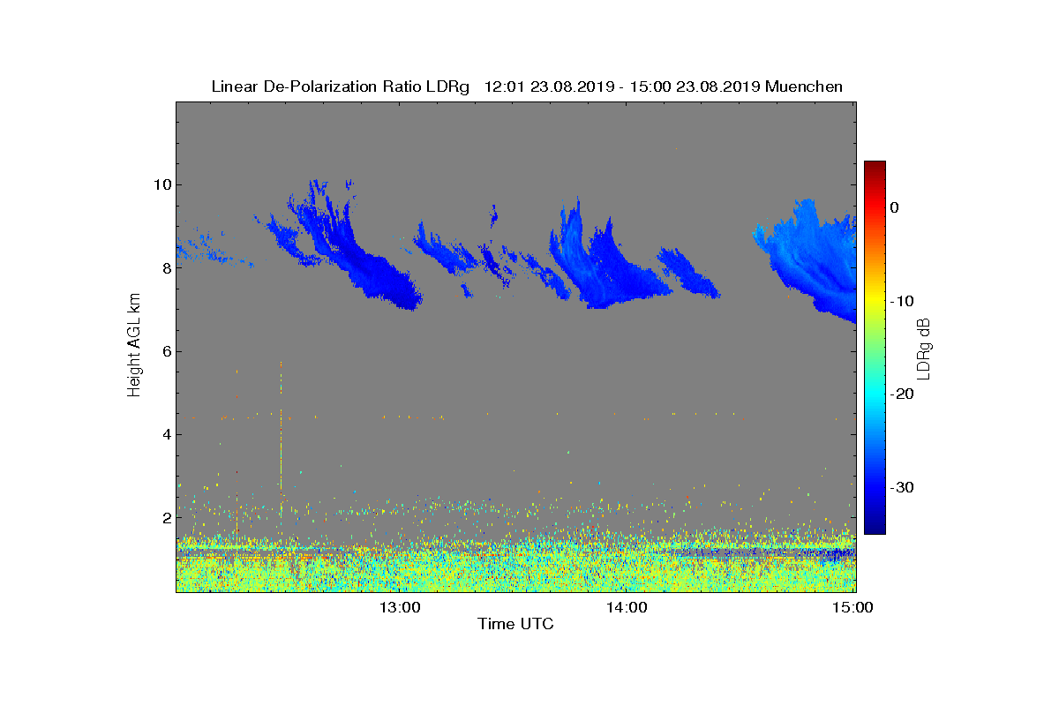This screenshot has height=706, width=1059.
Task: Click the 'Time UTC' axis label
Action: click(x=515, y=624)
